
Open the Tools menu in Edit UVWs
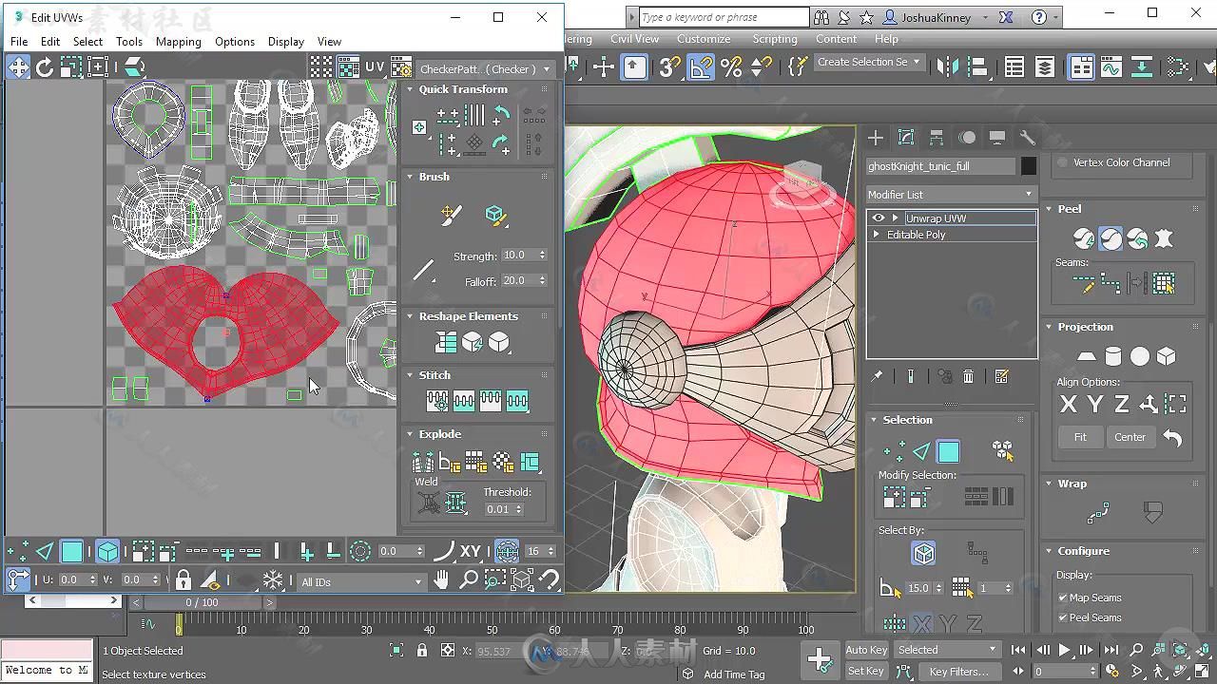point(129,42)
